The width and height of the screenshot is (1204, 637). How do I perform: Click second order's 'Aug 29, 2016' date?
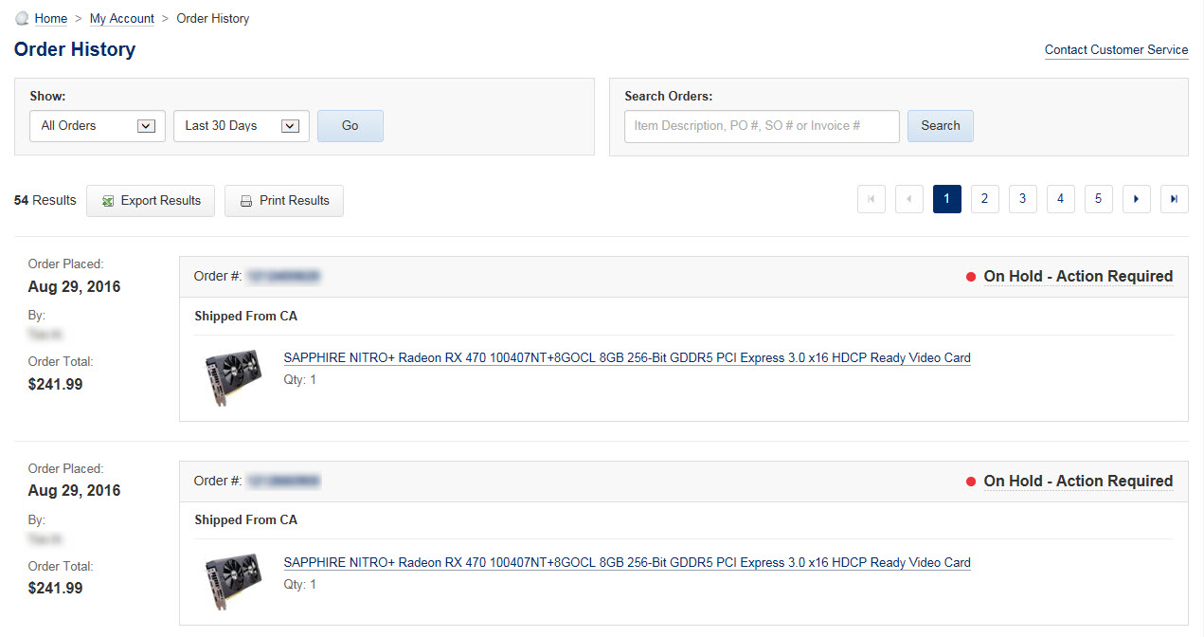(75, 490)
